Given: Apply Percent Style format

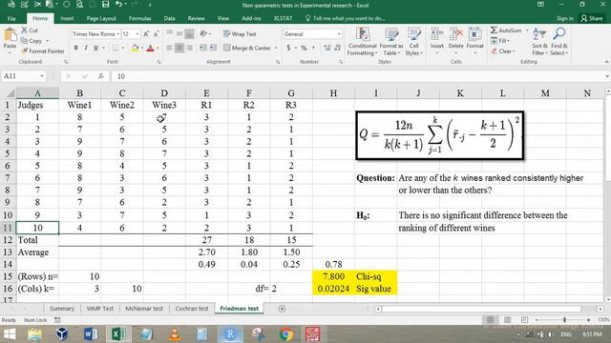Looking at the screenshot, I should (x=304, y=48).
